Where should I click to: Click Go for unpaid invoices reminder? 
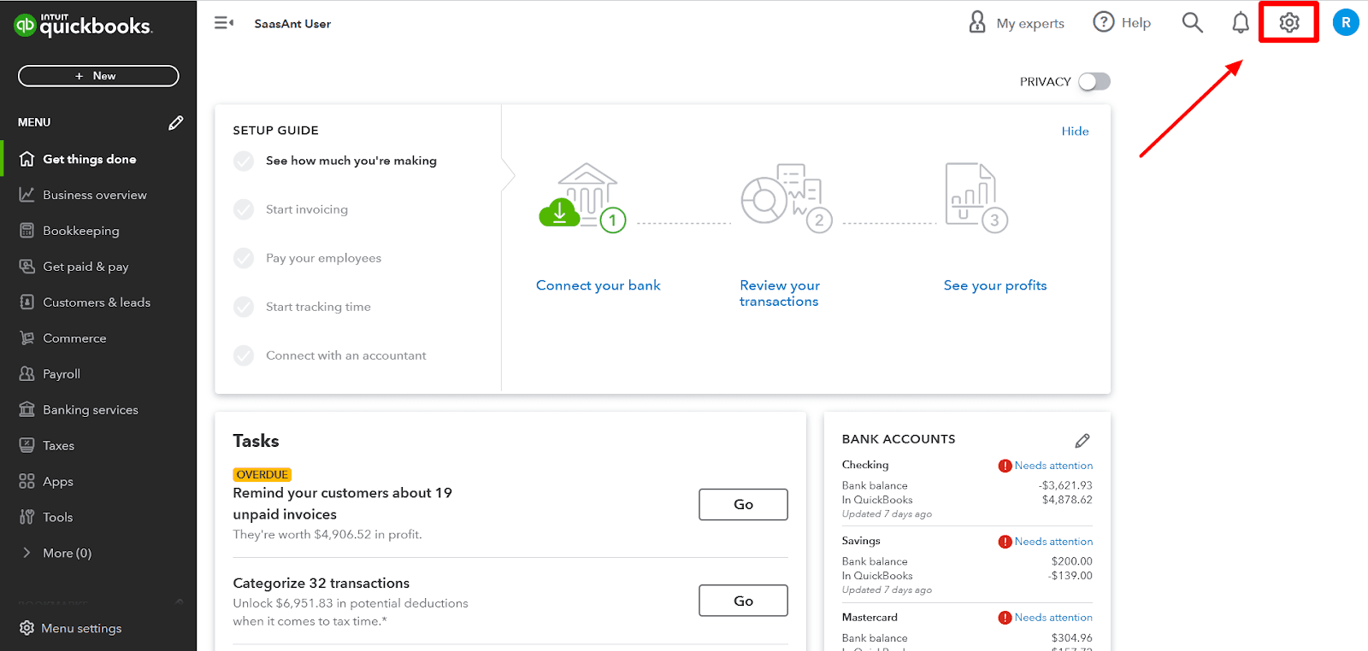tap(743, 504)
